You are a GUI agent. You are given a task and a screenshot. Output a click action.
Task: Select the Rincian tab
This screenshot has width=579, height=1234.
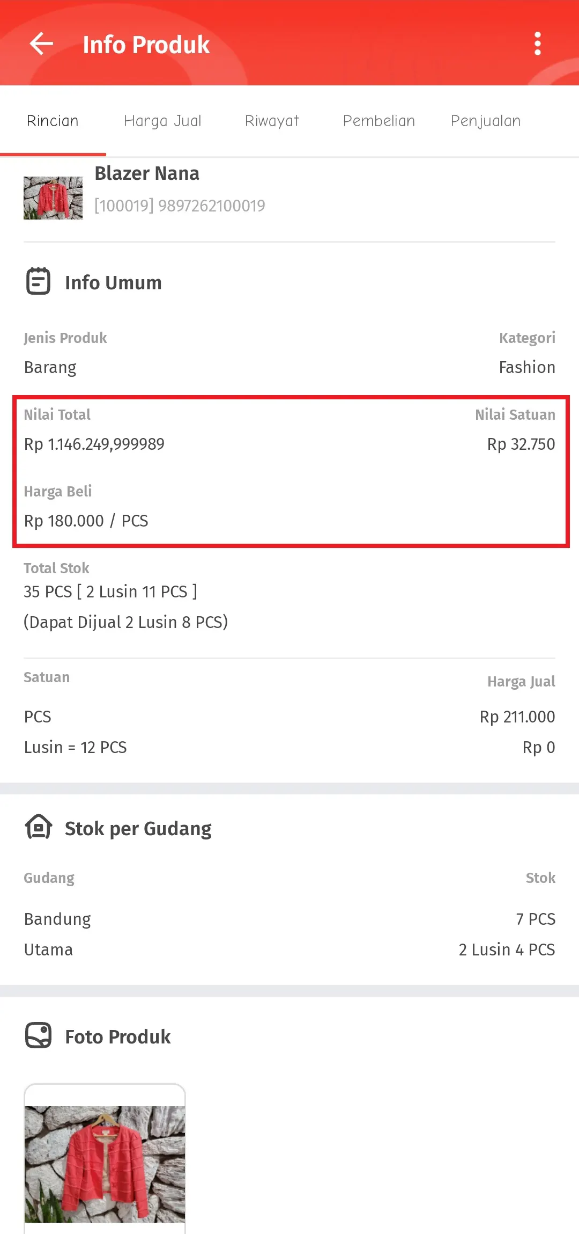click(x=52, y=120)
